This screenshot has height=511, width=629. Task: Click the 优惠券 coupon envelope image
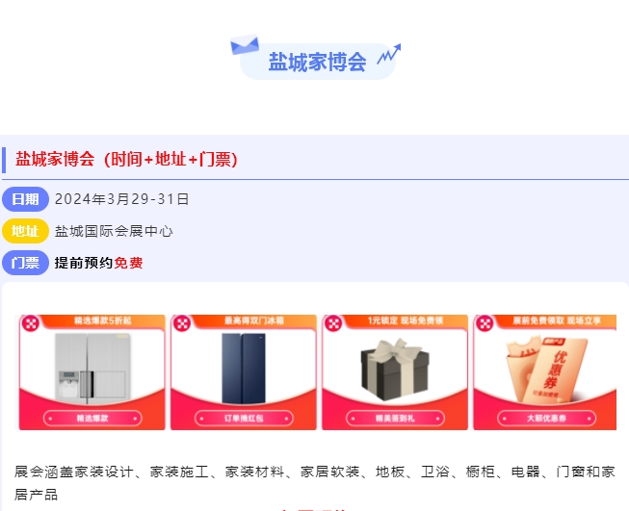[x=546, y=370]
